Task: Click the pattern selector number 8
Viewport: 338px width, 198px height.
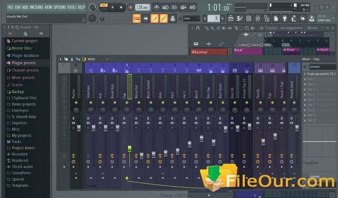Action: 214,18
